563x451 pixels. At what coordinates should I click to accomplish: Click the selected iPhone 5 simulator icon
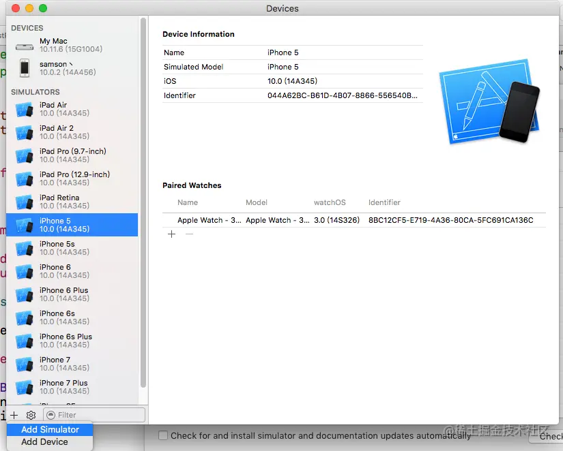(25, 225)
